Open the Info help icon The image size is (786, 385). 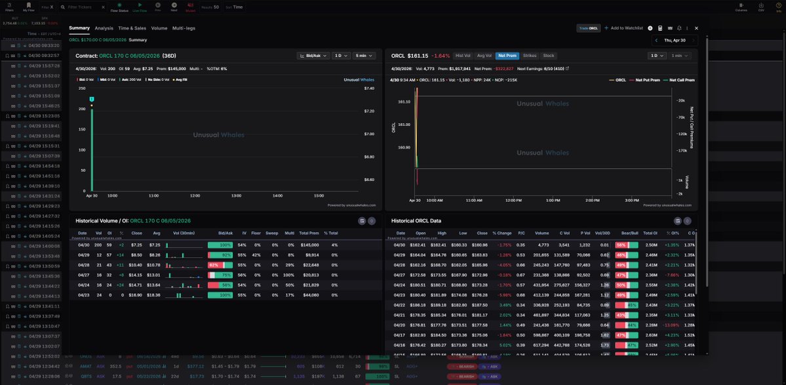coord(779,7)
